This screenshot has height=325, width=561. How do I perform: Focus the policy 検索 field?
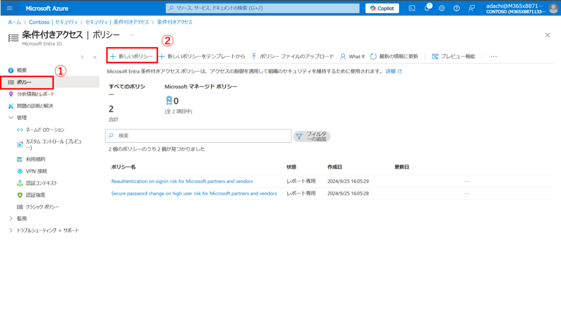pos(198,136)
